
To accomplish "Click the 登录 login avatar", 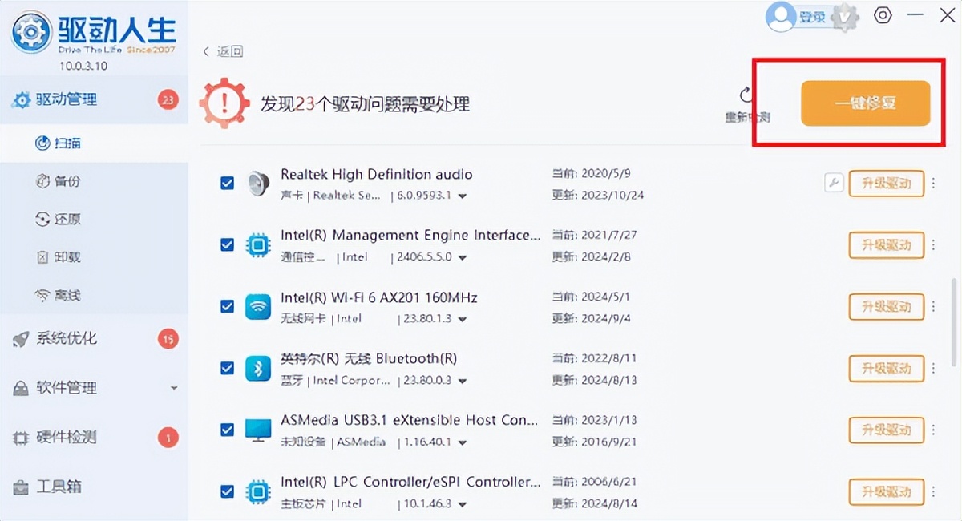I will [781, 17].
